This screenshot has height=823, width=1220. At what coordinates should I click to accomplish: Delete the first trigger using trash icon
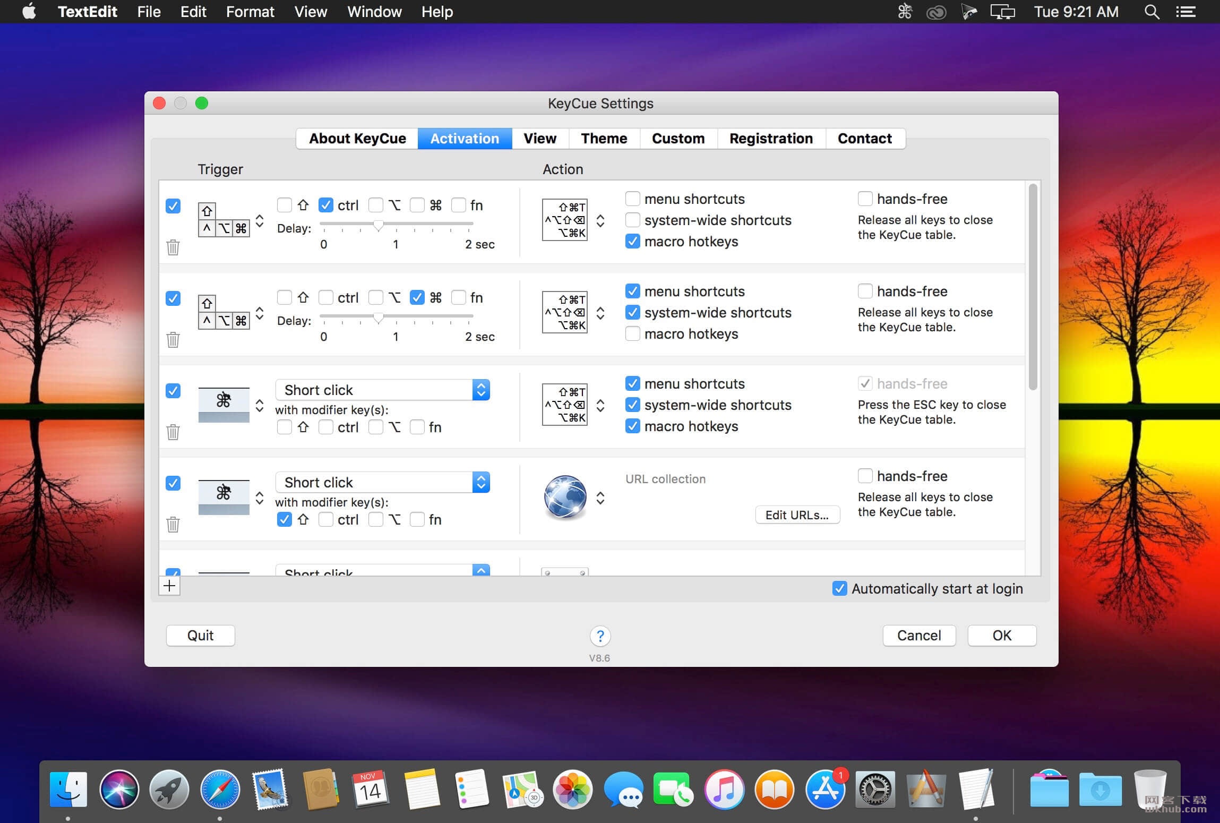coord(173,247)
